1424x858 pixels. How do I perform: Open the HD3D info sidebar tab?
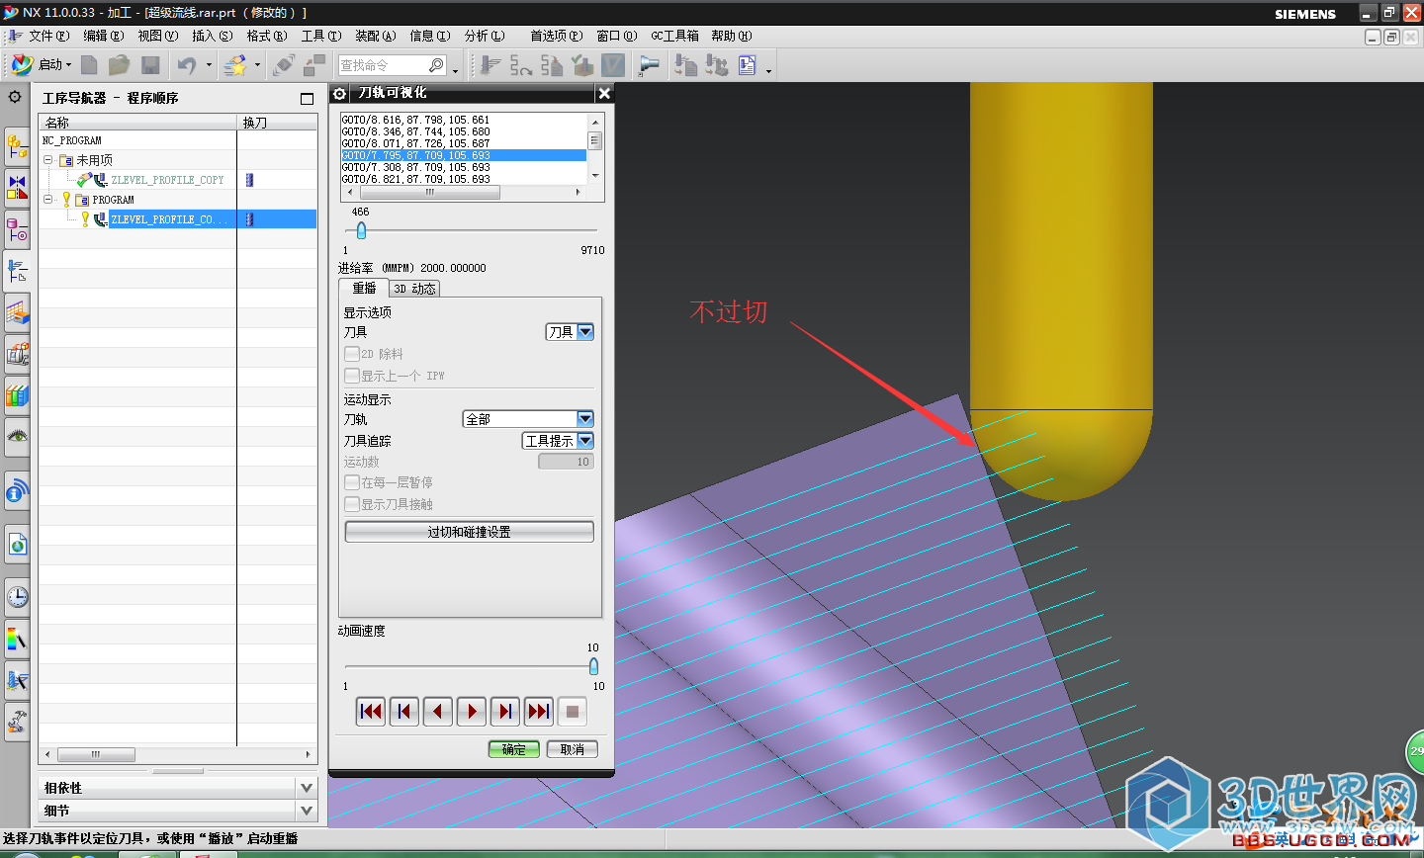tap(17, 491)
